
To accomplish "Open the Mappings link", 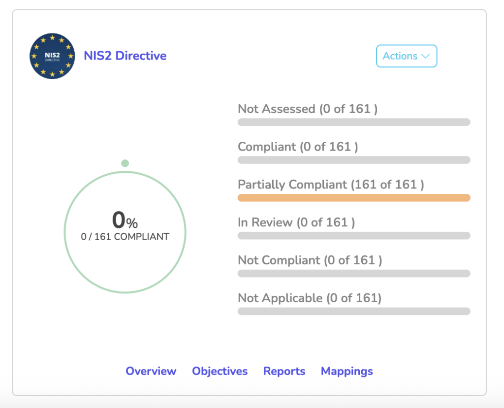I will [x=347, y=371].
